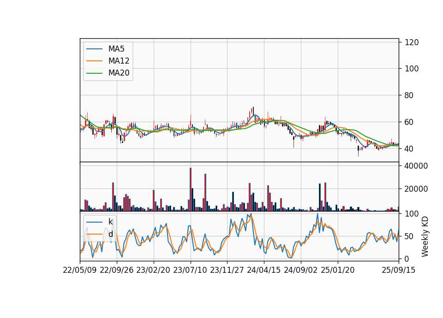This screenshot has width=443, height=318.
Task: Click the green MA20 legend line sample
Action: 94,73
